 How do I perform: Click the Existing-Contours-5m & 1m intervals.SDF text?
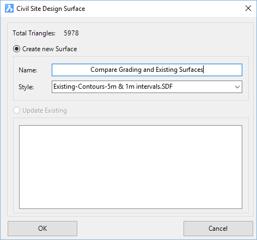113,87
